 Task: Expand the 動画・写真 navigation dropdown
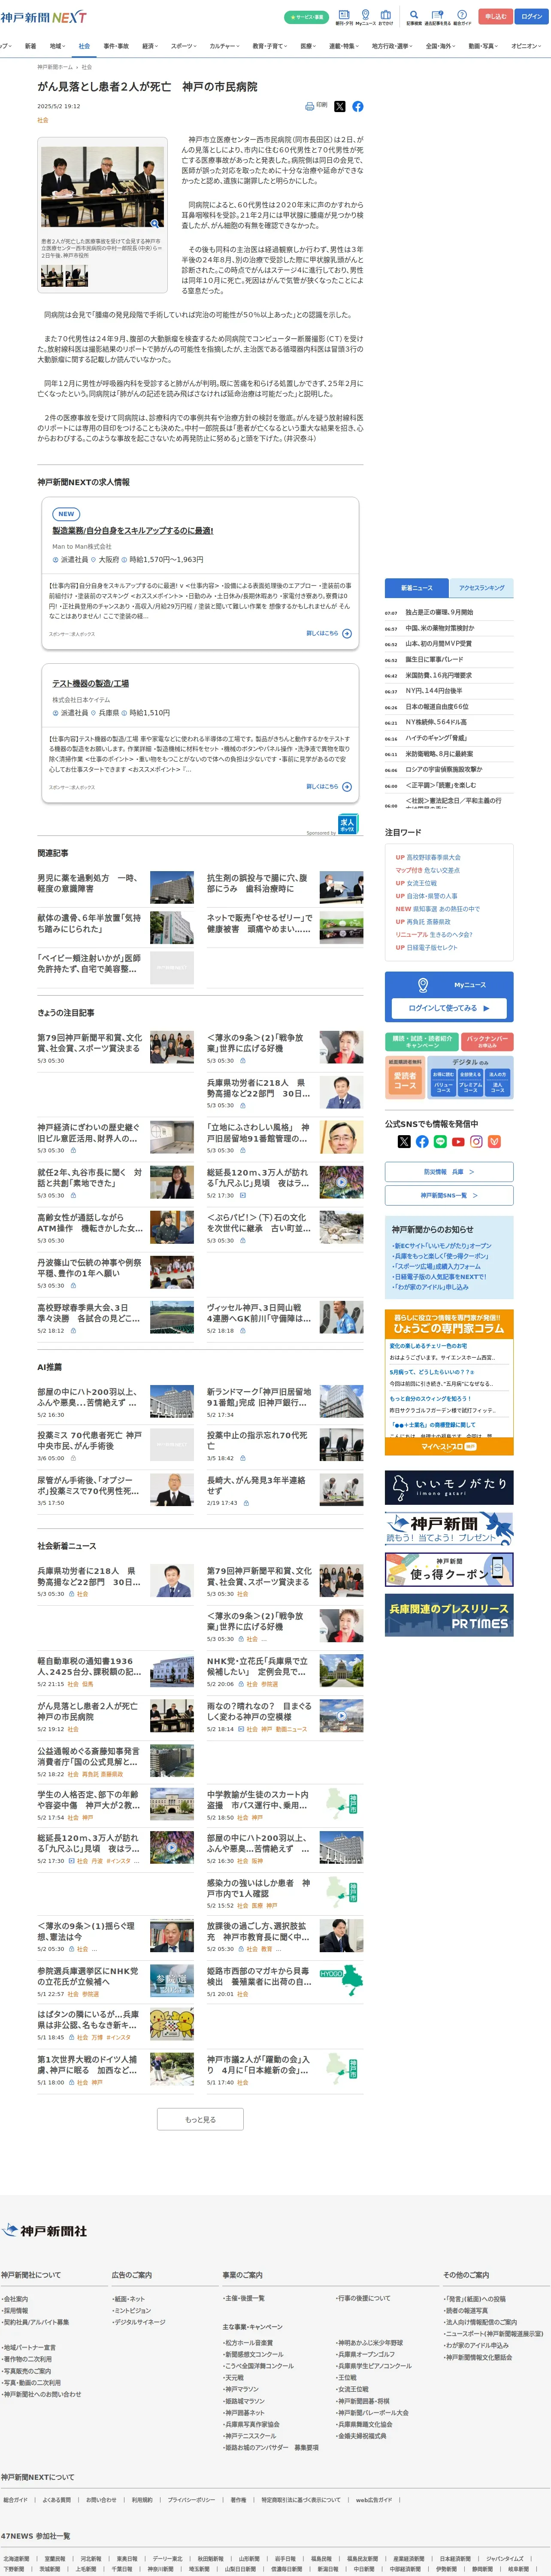(484, 46)
